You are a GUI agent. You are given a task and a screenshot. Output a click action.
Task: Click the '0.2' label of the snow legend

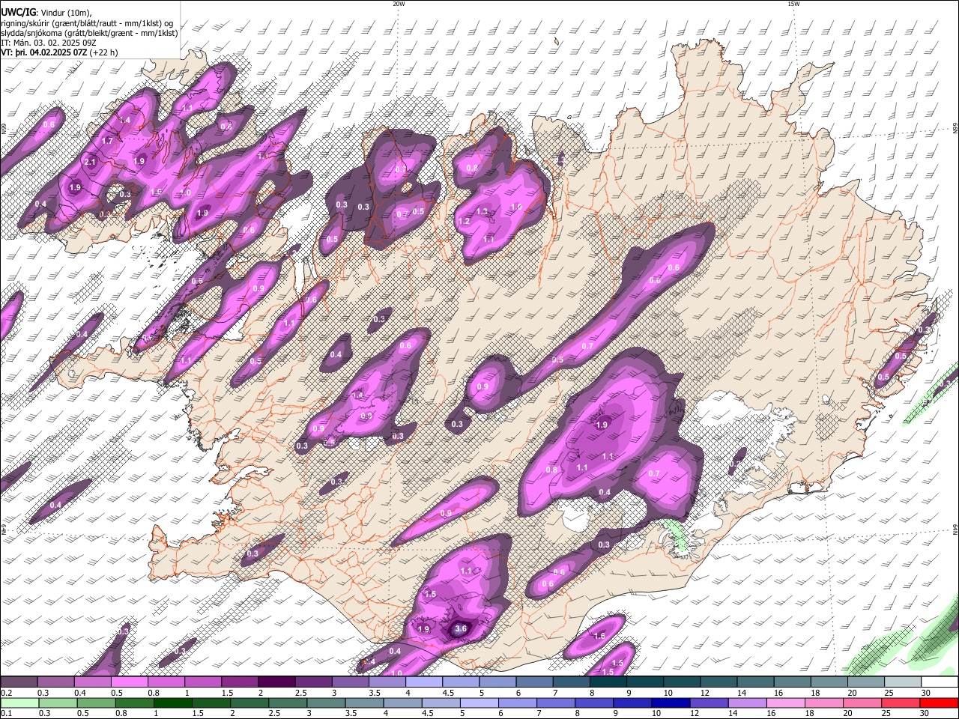(6, 693)
